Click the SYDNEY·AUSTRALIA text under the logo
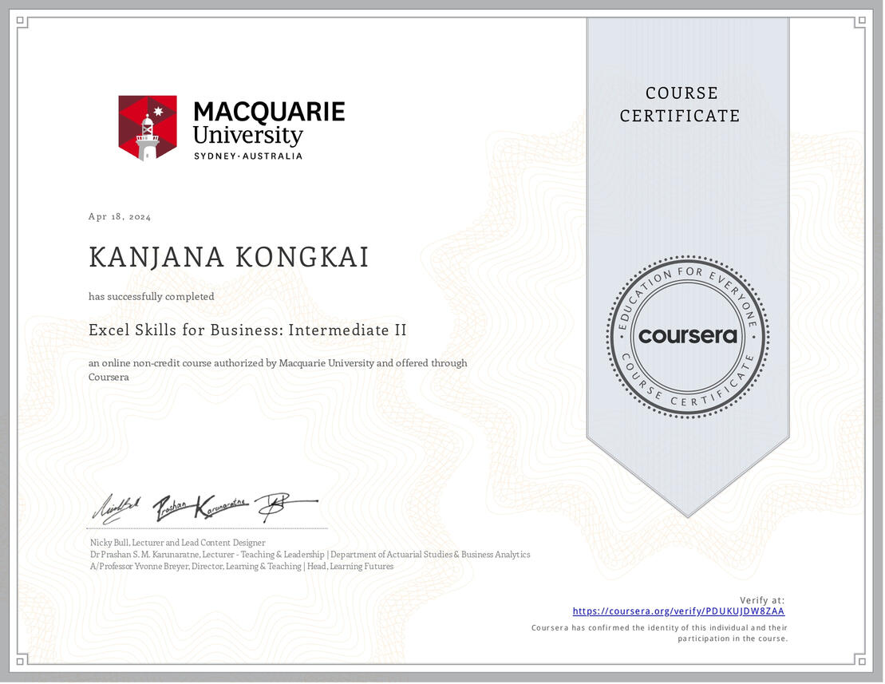The image size is (885, 684). pyautogui.click(x=248, y=156)
